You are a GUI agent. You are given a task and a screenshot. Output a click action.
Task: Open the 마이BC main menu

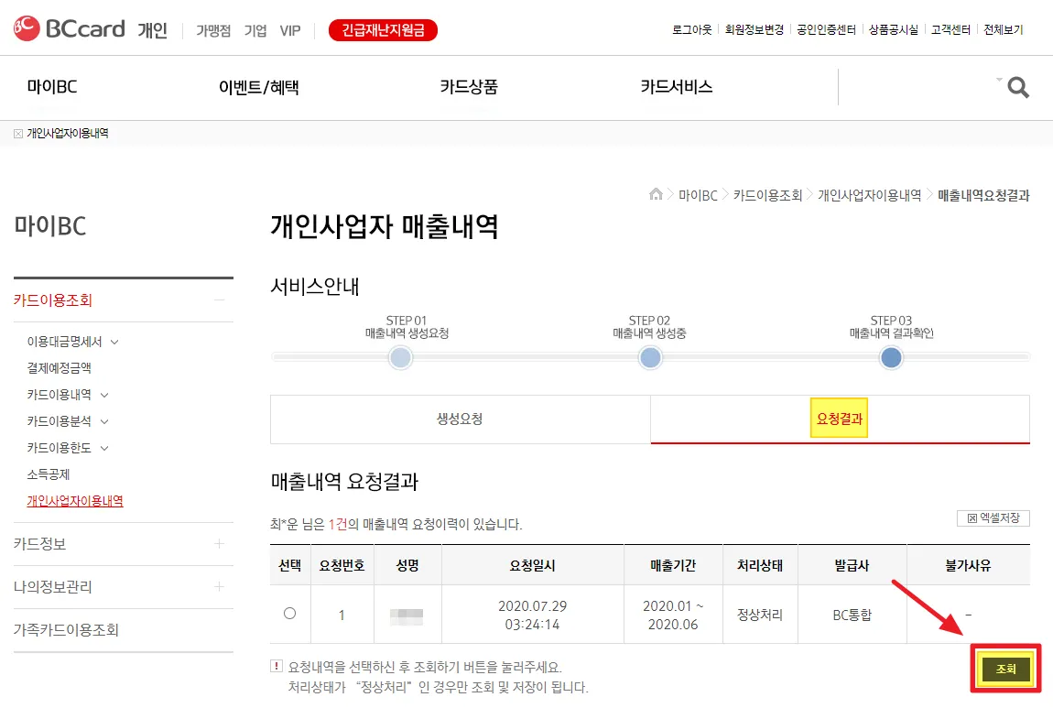[x=52, y=87]
